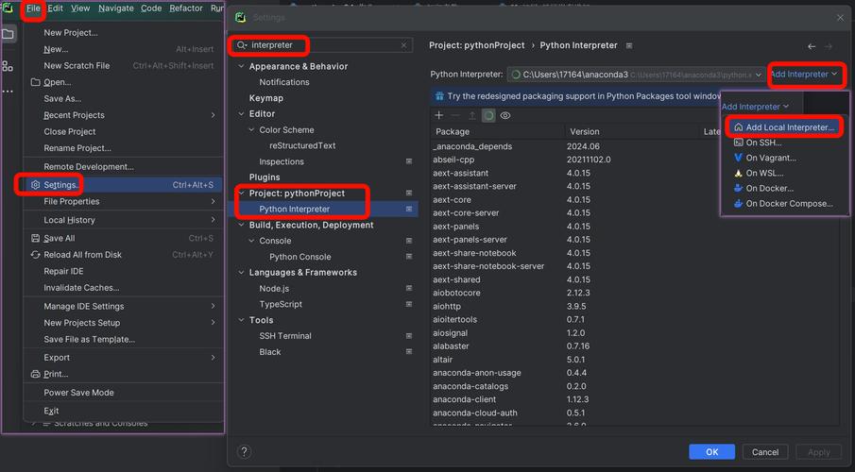
Task: Collapse the Build, Execution, Deployment section
Action: tap(241, 225)
